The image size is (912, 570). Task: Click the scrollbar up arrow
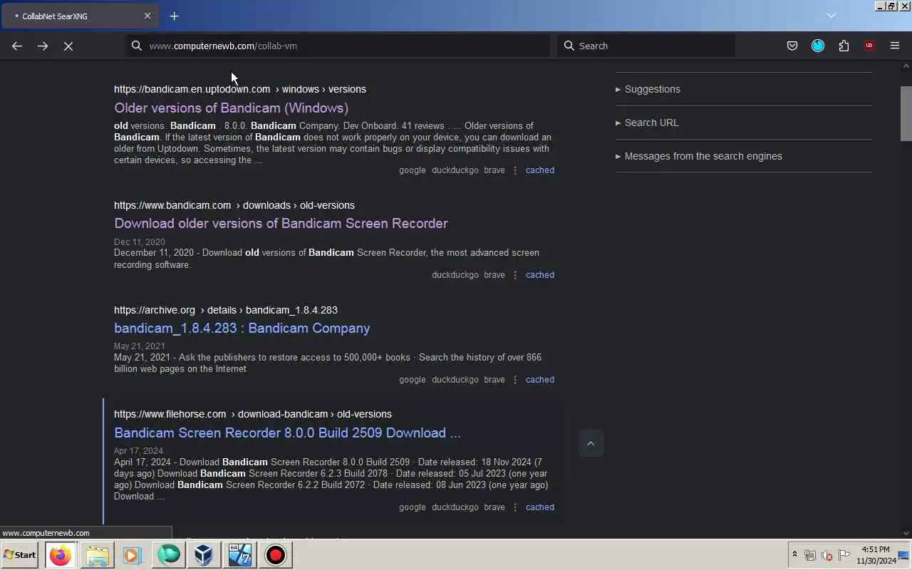[x=906, y=66]
